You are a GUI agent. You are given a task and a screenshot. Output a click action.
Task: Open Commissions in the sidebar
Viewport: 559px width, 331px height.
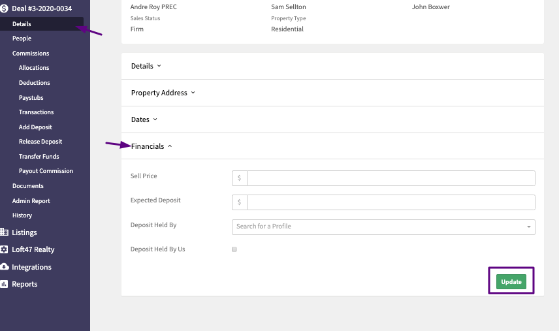tap(31, 54)
